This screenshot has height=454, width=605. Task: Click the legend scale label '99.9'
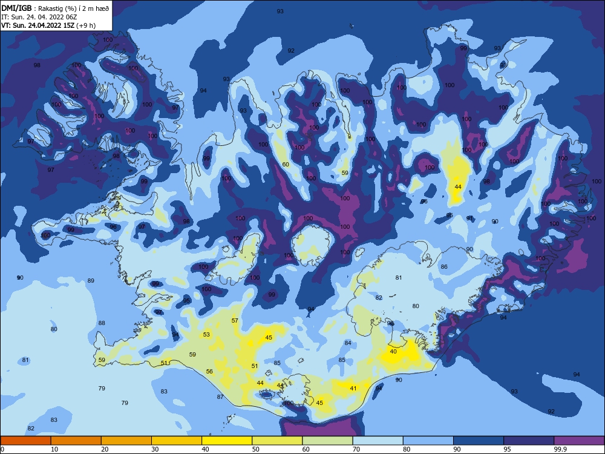point(560,449)
